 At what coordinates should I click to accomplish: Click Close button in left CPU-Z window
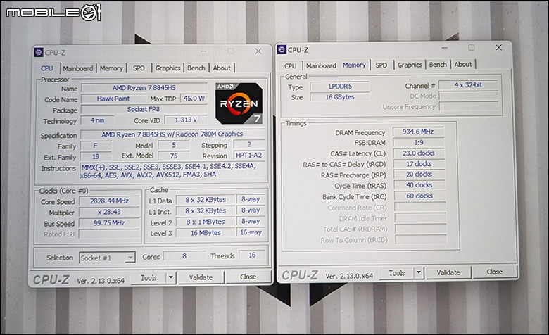(x=248, y=277)
